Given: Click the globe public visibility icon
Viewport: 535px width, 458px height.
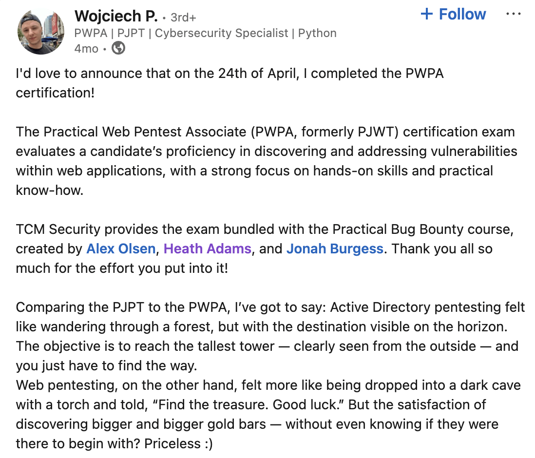Looking at the screenshot, I should (x=118, y=48).
